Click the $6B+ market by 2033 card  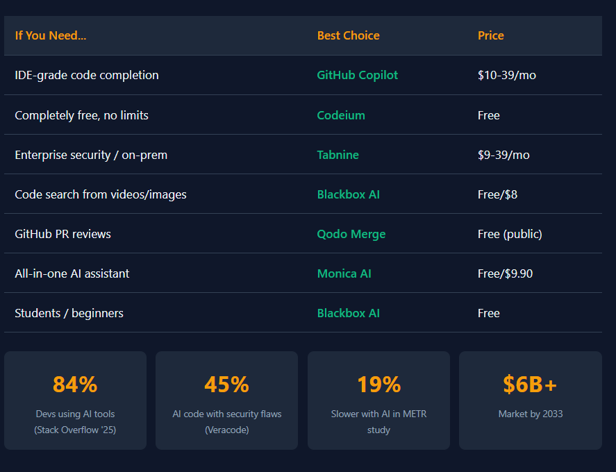pyautogui.click(x=530, y=400)
